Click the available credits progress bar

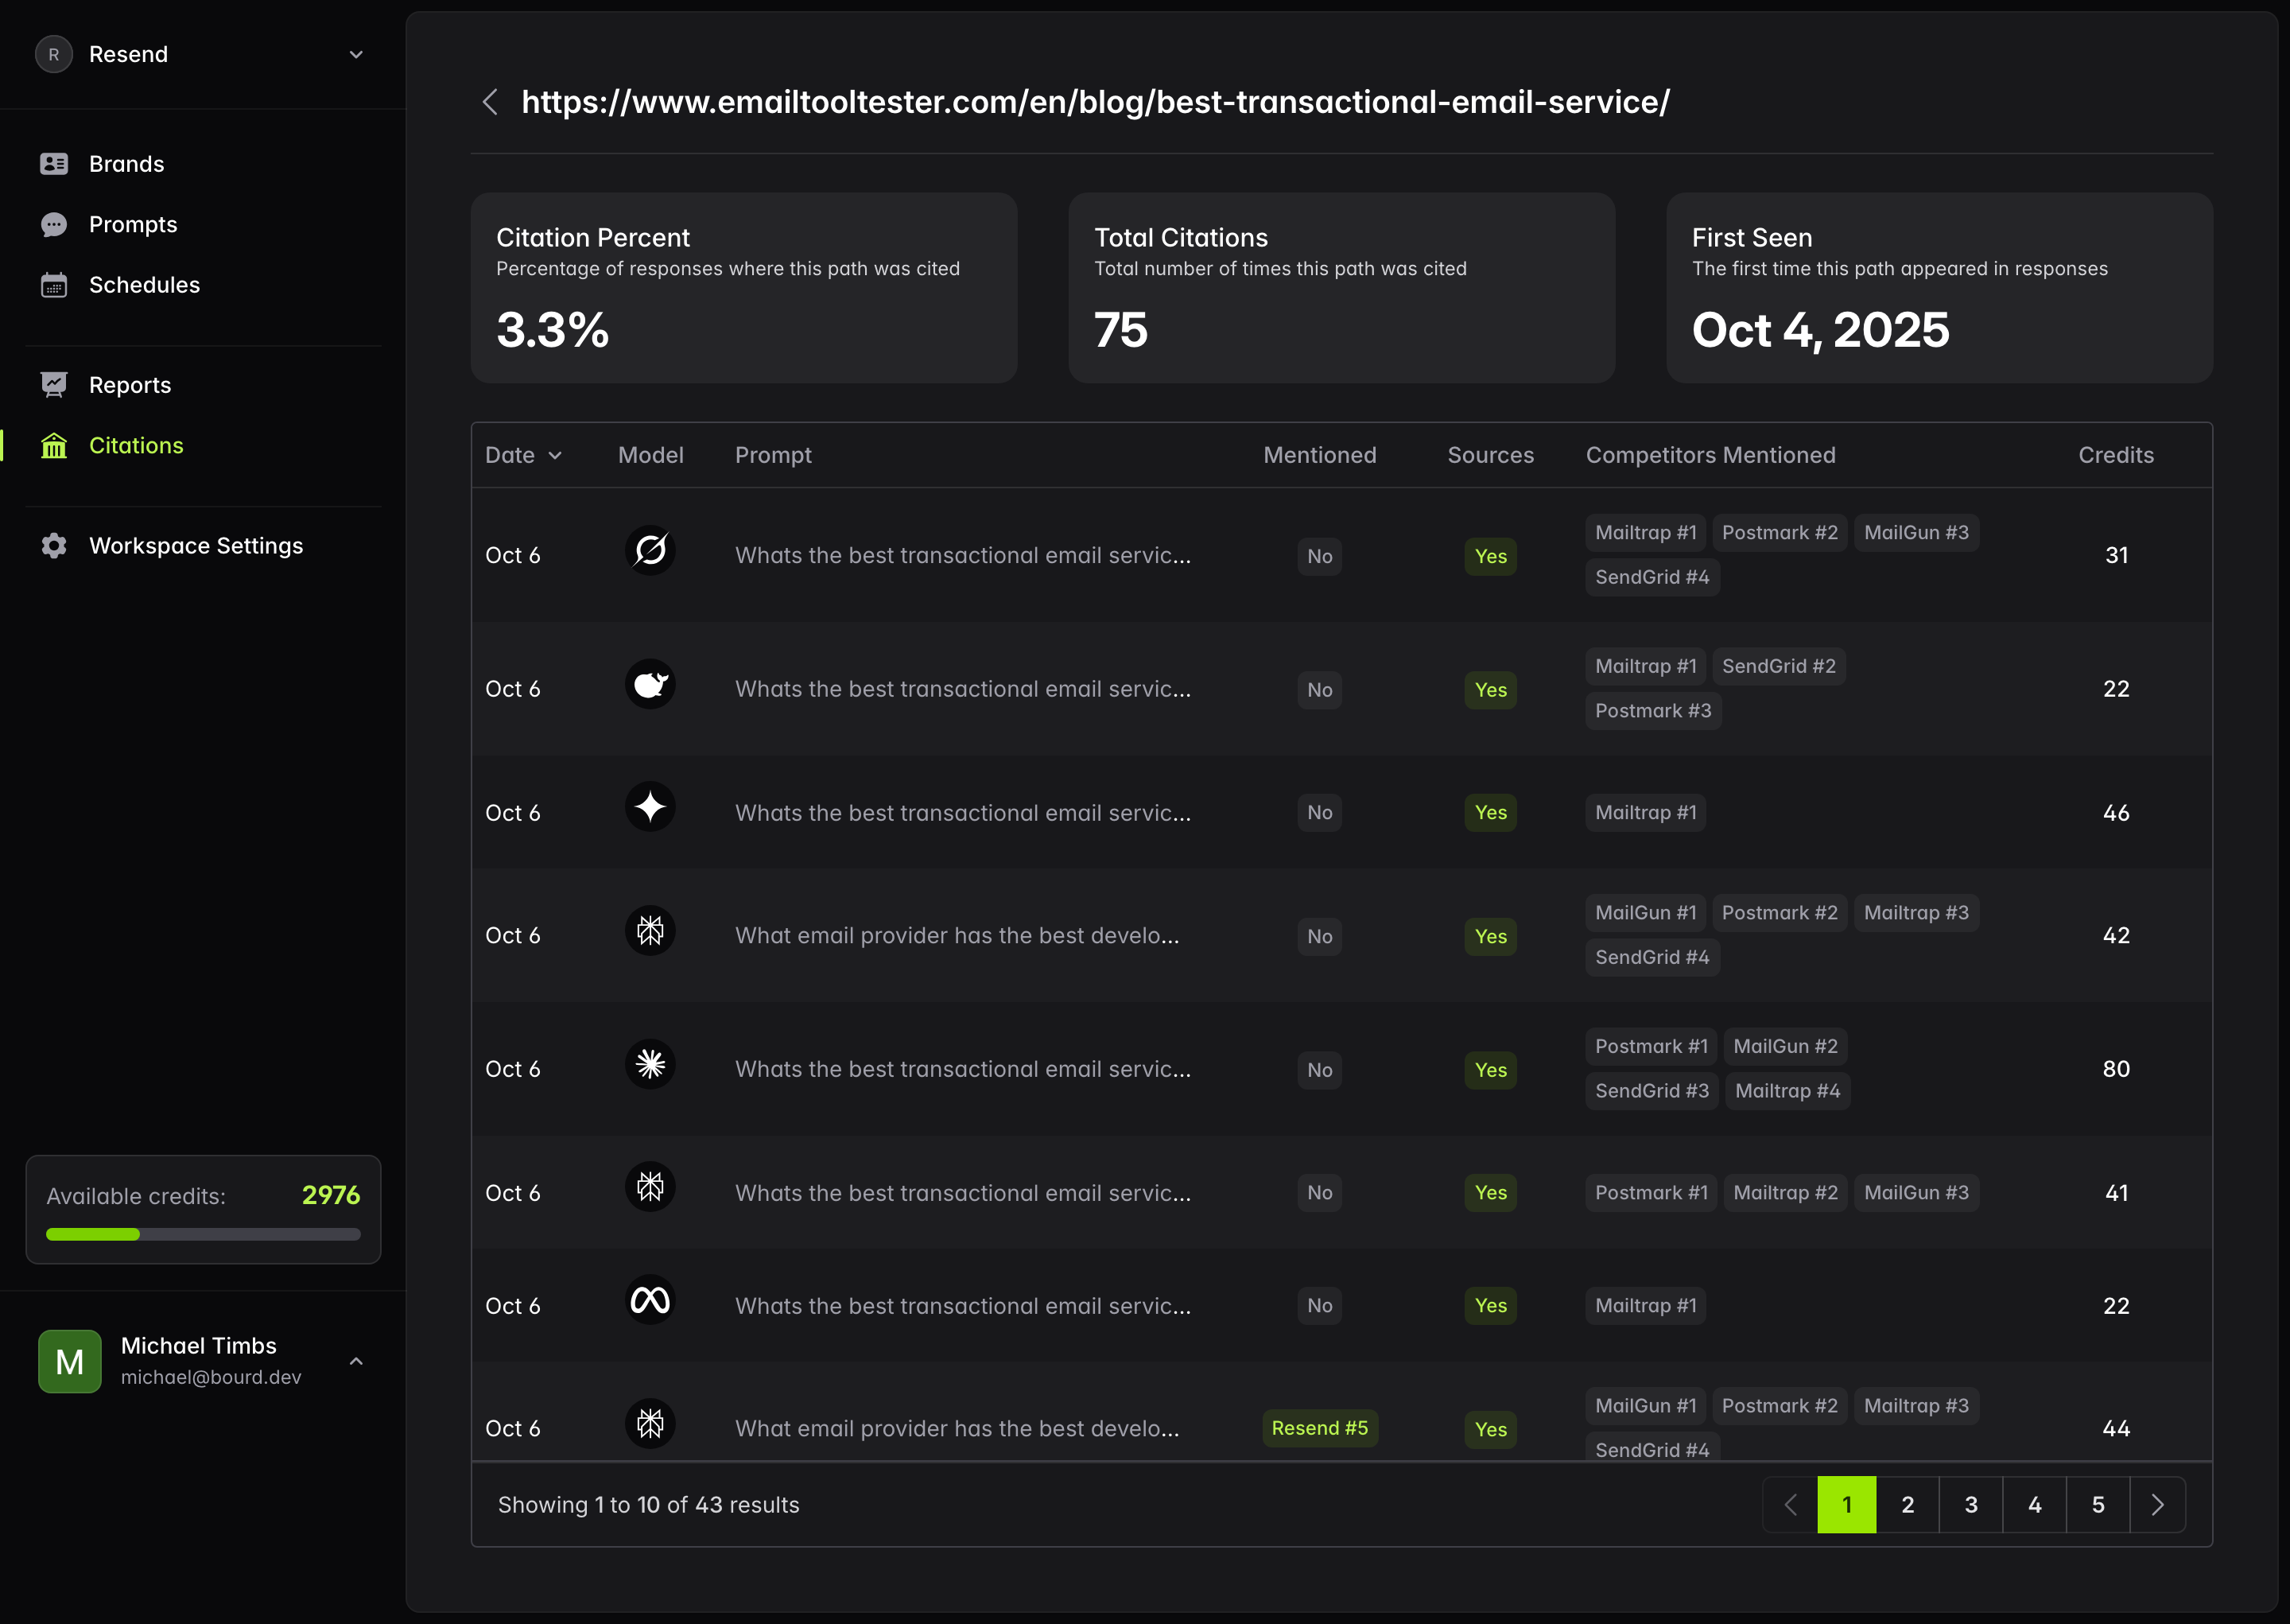pyautogui.click(x=203, y=1235)
